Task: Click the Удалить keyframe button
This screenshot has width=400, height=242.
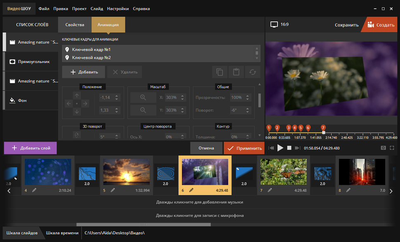Action: click(125, 72)
